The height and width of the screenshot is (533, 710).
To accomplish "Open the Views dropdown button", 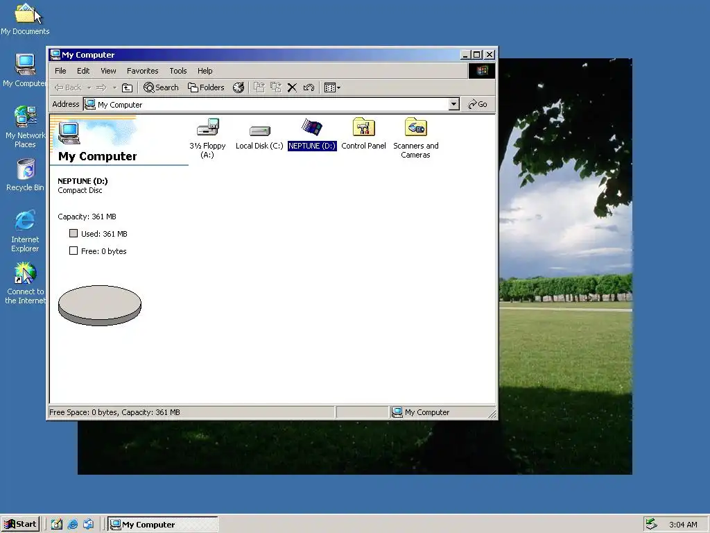I will tap(332, 87).
